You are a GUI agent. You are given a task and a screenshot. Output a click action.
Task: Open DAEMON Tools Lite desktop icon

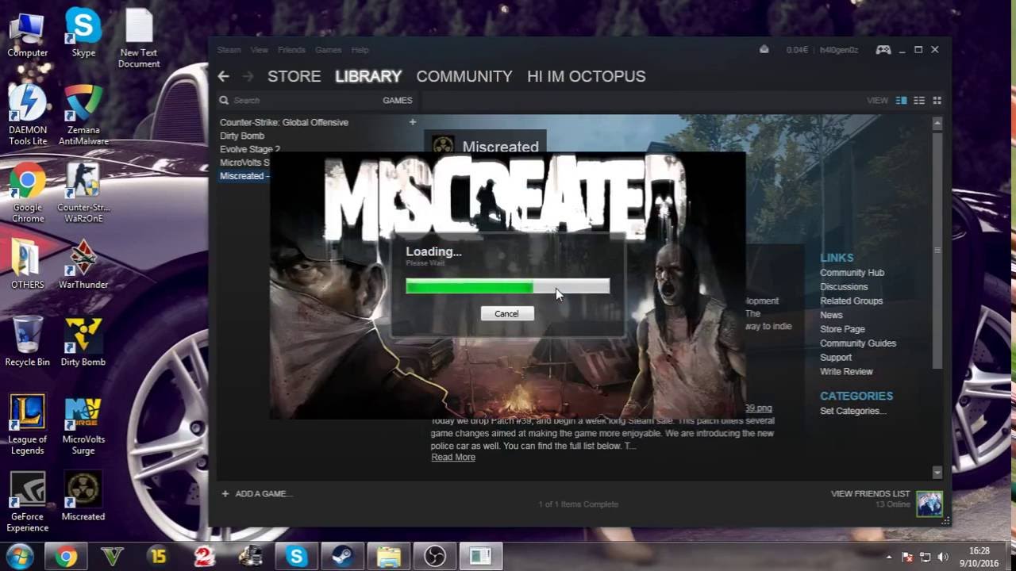(28, 115)
